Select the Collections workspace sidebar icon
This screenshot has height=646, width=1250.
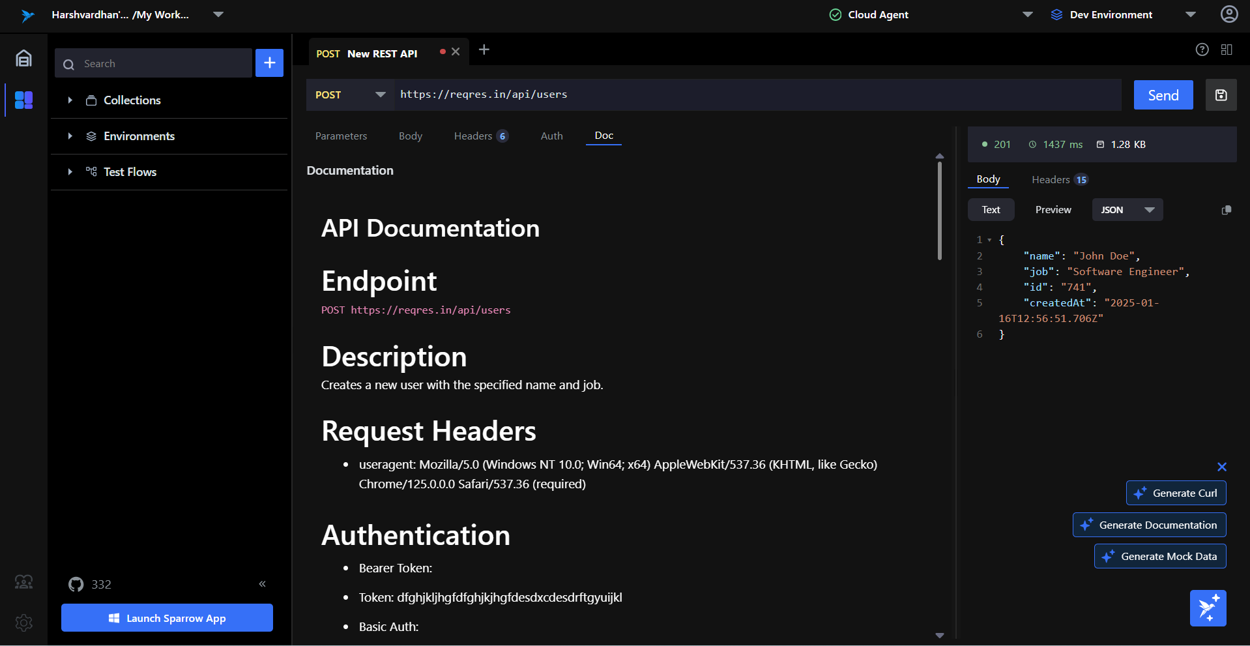[23, 100]
